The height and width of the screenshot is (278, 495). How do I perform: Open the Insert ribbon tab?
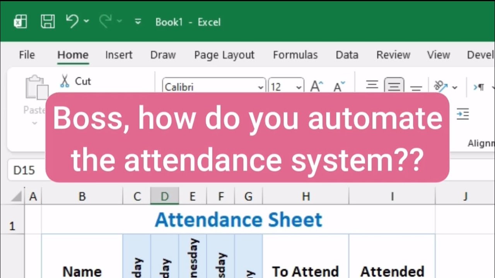point(119,55)
